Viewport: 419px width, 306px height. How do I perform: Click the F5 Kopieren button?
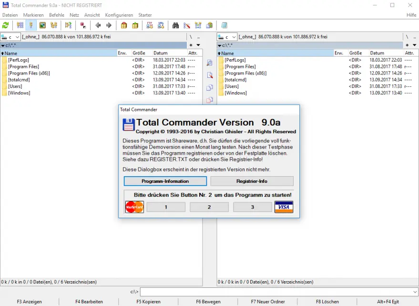148,302
